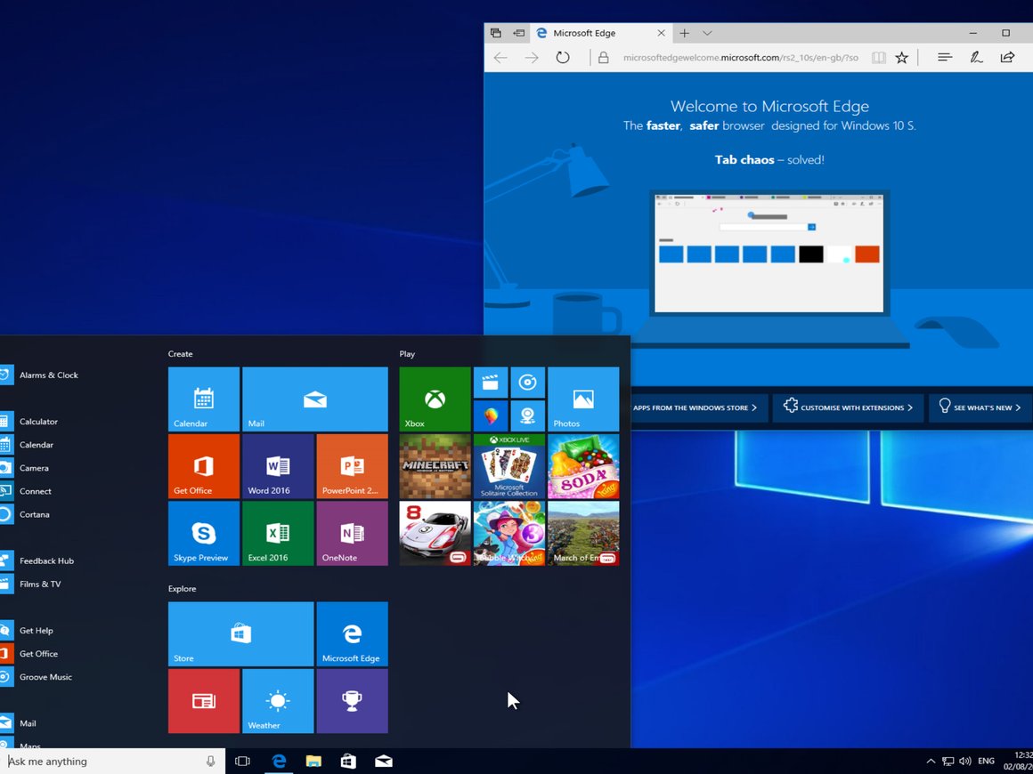Click the Customise With Extensions button
This screenshot has height=774, width=1033.
[848, 407]
